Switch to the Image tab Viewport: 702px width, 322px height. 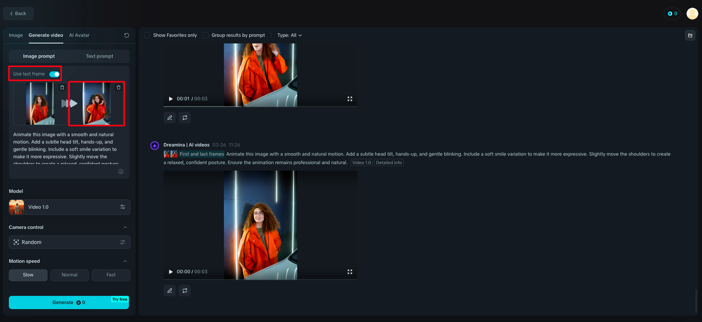(16, 35)
